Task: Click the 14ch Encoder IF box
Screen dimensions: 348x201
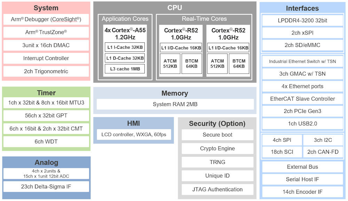Action: 302,192
